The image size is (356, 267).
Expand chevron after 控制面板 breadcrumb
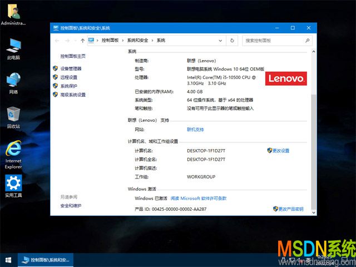123,41
